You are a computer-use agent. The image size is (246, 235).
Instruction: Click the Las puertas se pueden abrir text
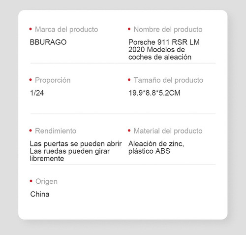pos(76,144)
